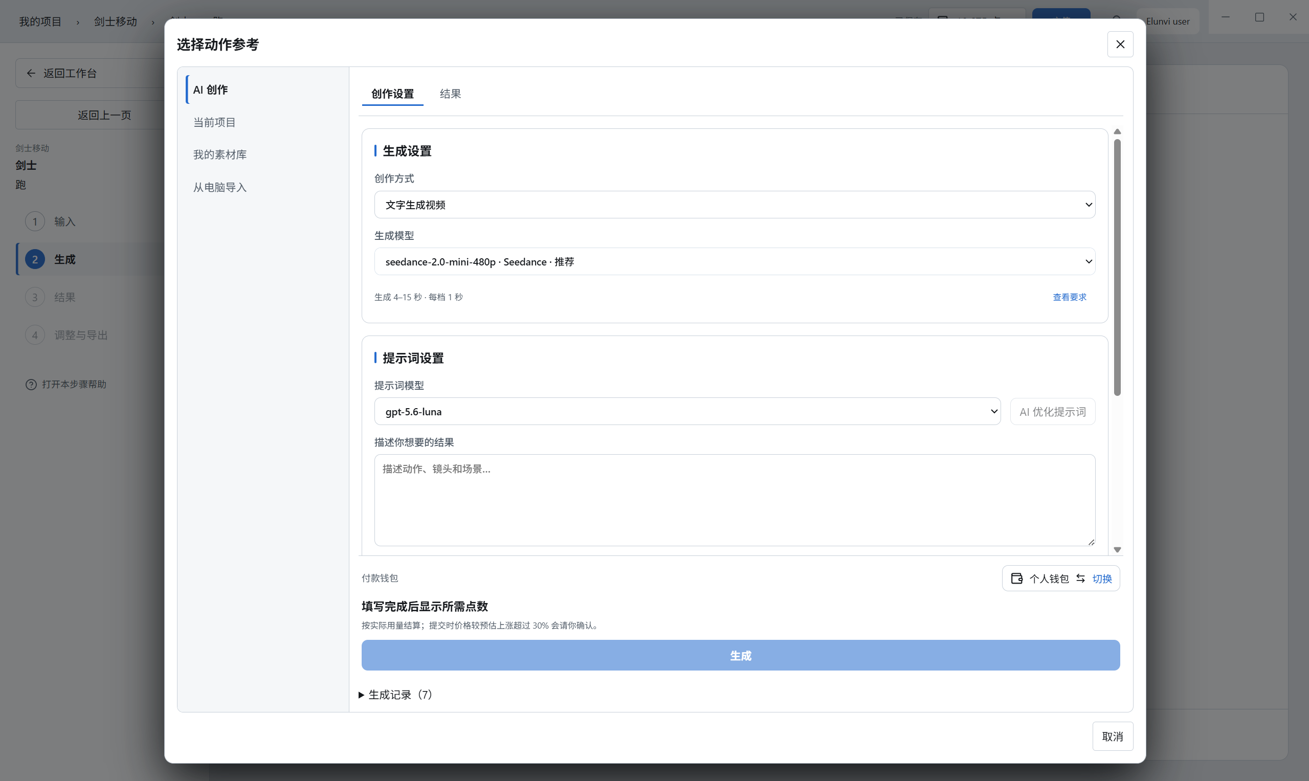This screenshot has width=1309, height=781.
Task: Click the AI 优化提示词 button
Action: pos(1053,412)
